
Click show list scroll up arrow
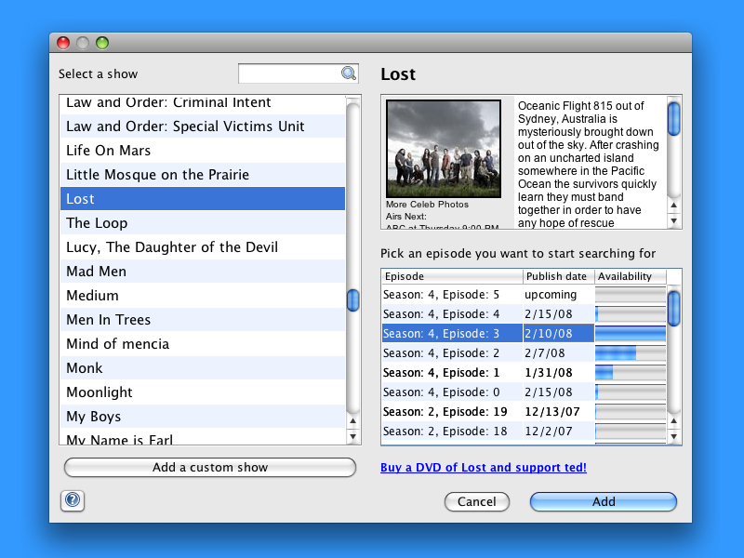point(353,421)
